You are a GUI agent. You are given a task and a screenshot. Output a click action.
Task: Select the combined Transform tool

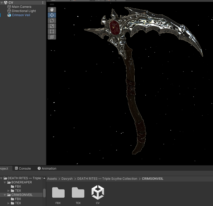[x=52, y=37]
